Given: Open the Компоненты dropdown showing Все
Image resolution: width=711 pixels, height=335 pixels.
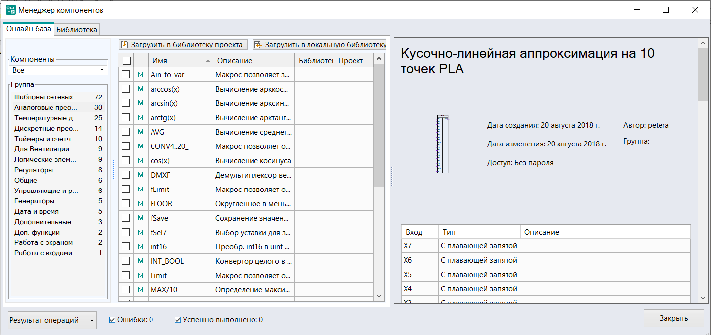Looking at the screenshot, I should [58, 70].
